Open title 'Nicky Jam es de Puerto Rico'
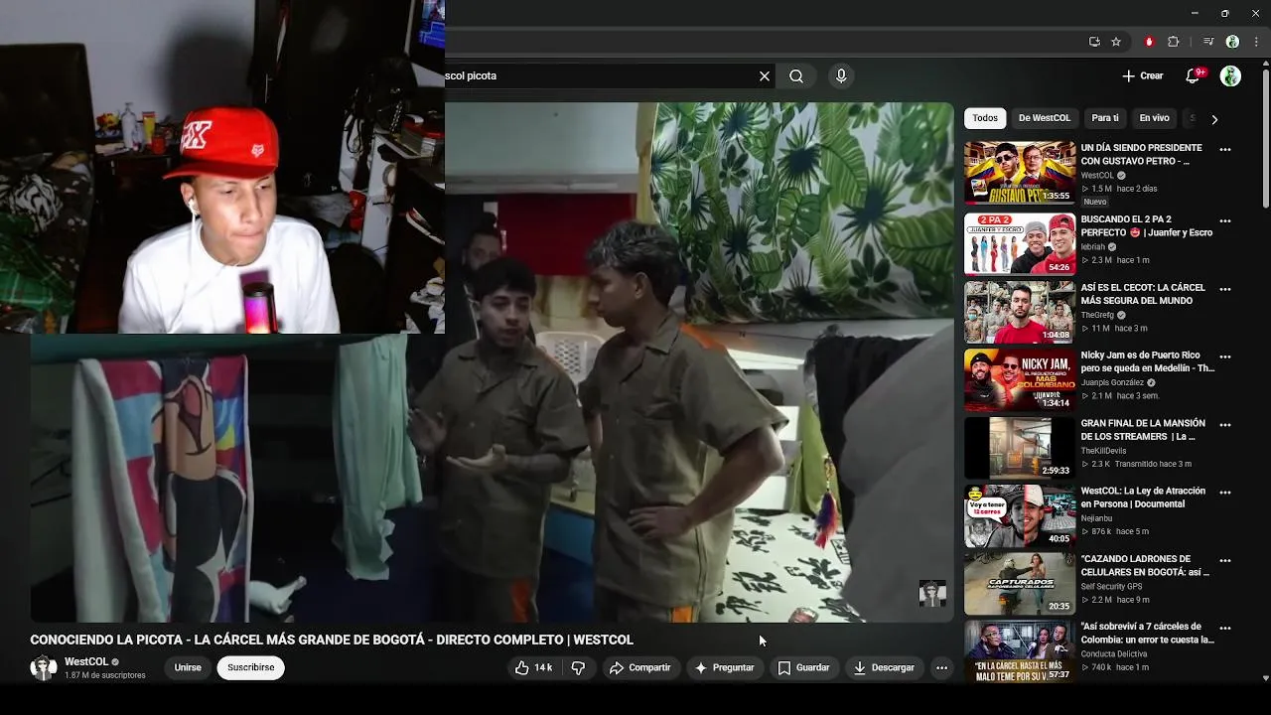Screen dimensions: 1271x715 click(1147, 361)
